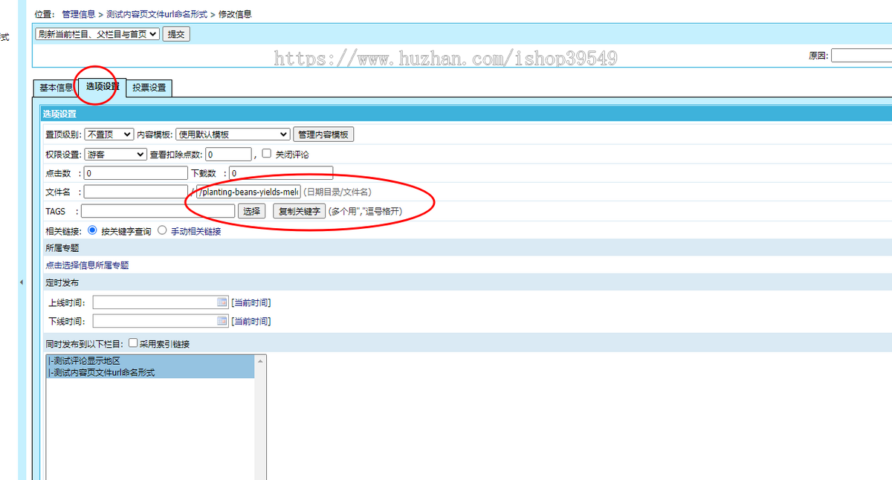Focus the 文件名 date directory field
The height and width of the screenshot is (480, 892).
[x=136, y=192]
